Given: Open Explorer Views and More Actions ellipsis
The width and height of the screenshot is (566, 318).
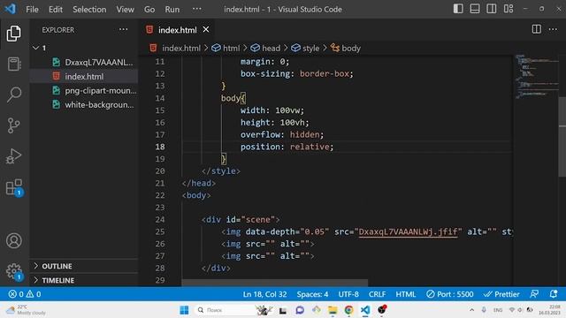Looking at the screenshot, I should 124,29.
